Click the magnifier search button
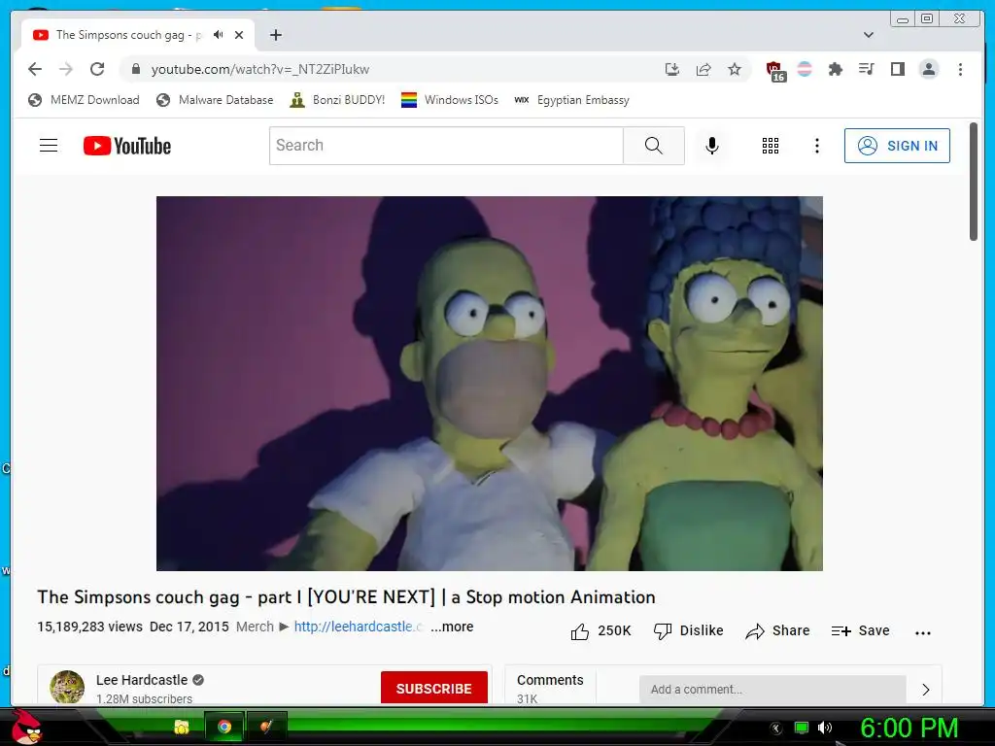Viewport: 995px width, 746px height. pyautogui.click(x=654, y=146)
